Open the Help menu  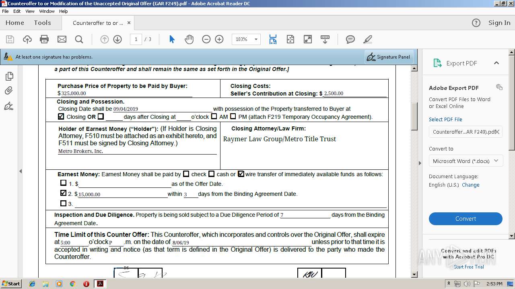point(64,11)
